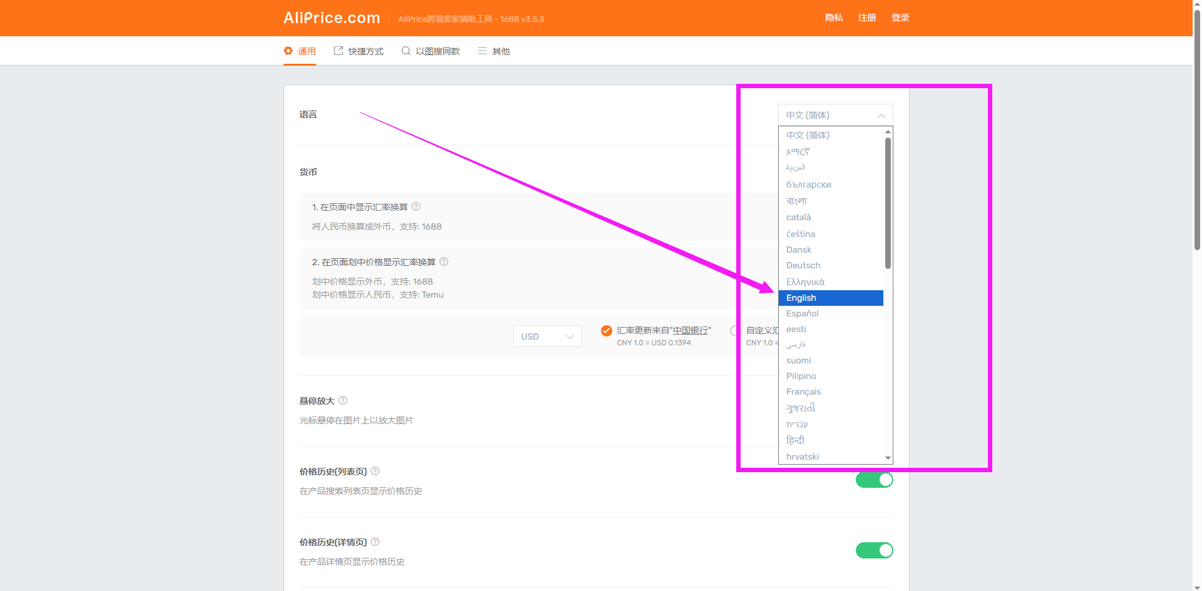Switch to the 以图搜同款 image search tab
The height and width of the screenshot is (591, 1202).
431,51
